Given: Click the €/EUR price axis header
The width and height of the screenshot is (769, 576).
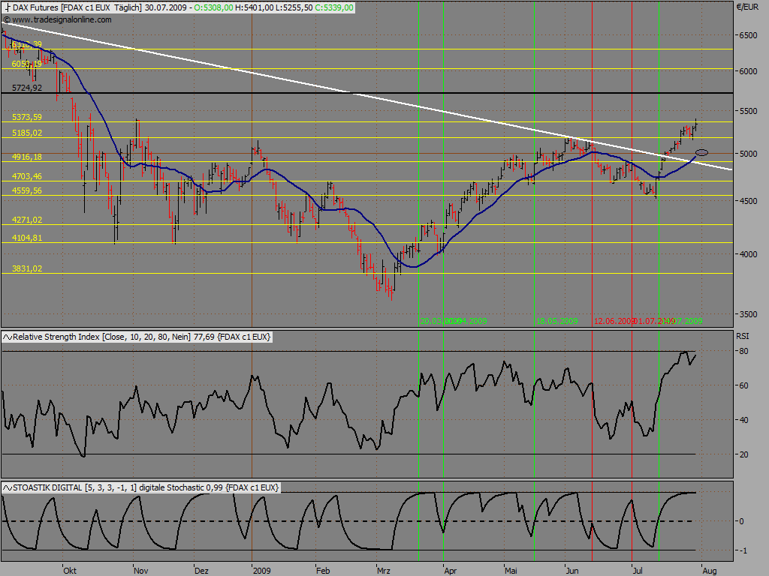Looking at the screenshot, I should coord(748,7).
